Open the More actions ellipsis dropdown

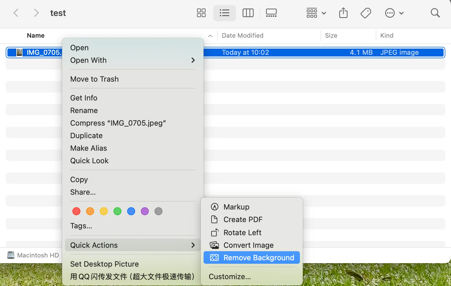click(394, 13)
